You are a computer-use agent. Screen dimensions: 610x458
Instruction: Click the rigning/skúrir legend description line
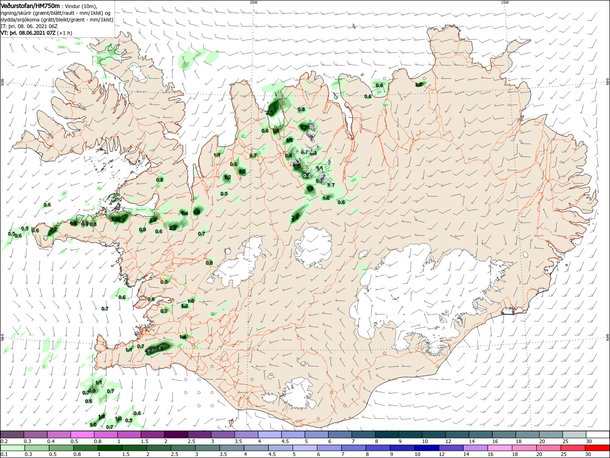(x=56, y=13)
